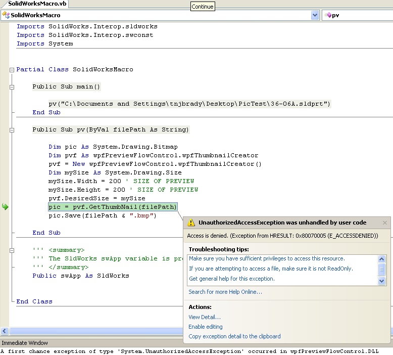Click the exception warning triangle icon

click(191, 223)
